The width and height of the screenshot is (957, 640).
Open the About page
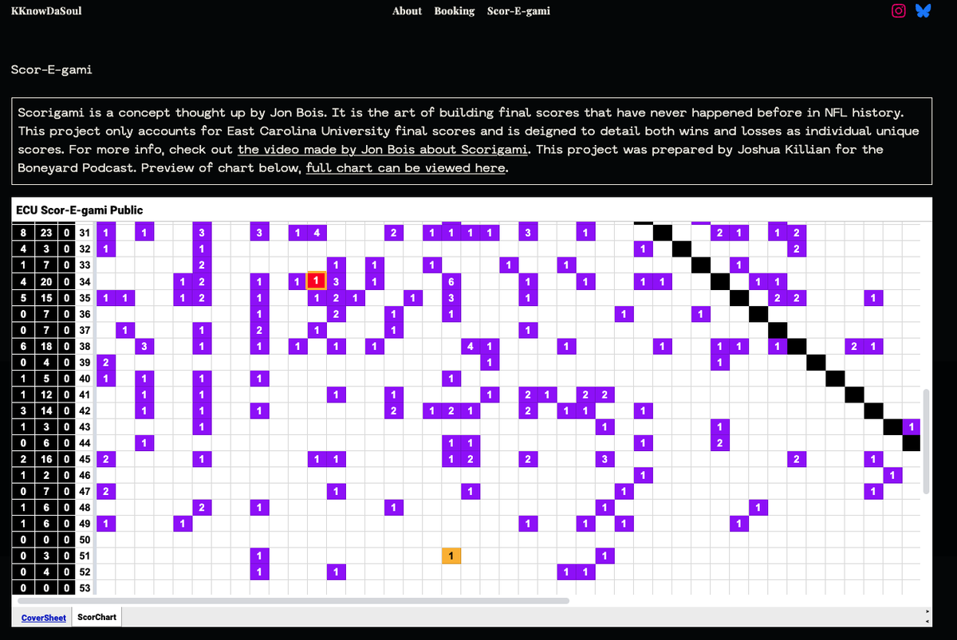[407, 11]
